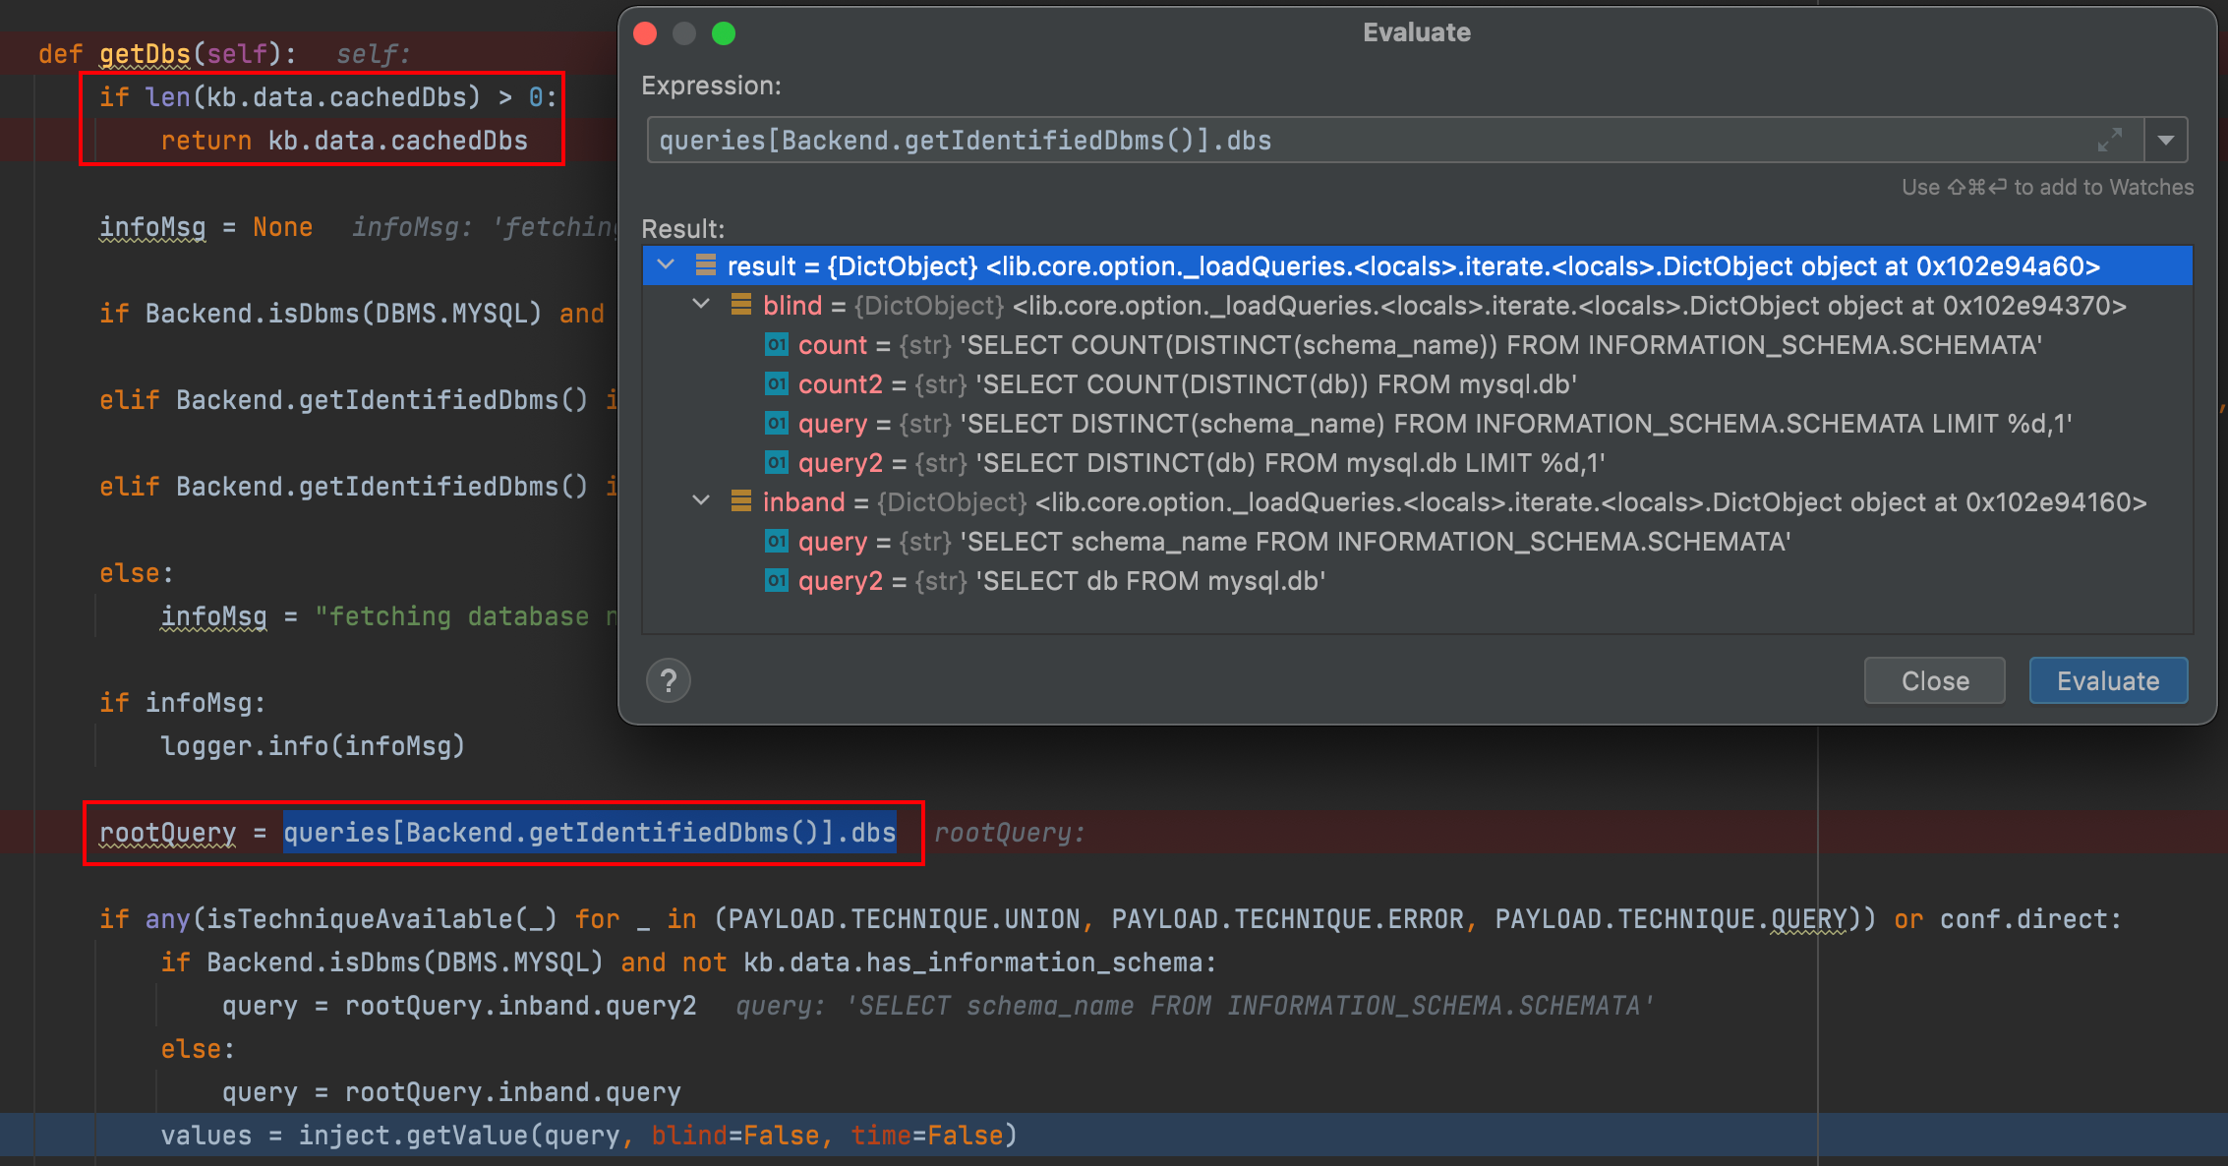
Task: Click the count string variable icon
Action: coord(777,345)
